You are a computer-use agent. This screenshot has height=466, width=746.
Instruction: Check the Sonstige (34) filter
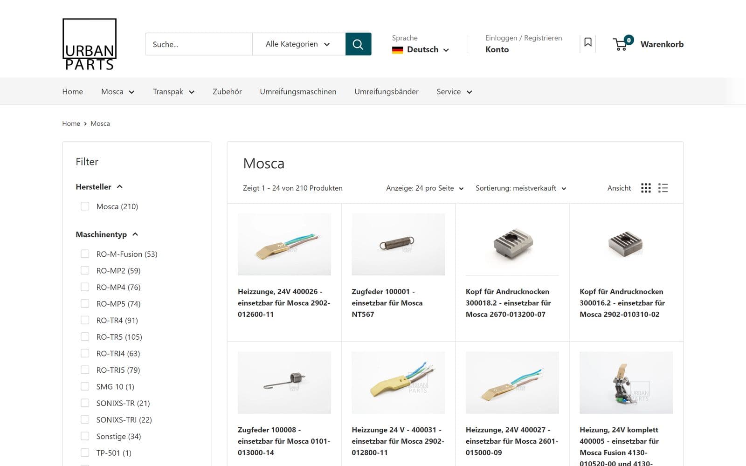[x=85, y=436]
